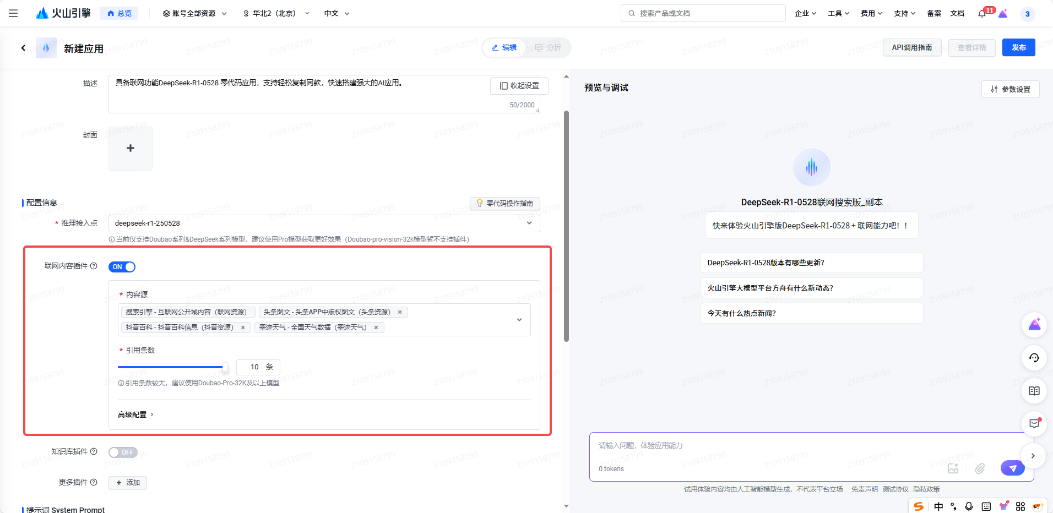Viewport: 1053px width, 513px height.
Task: Upload an image in chat input
Action: (953, 468)
